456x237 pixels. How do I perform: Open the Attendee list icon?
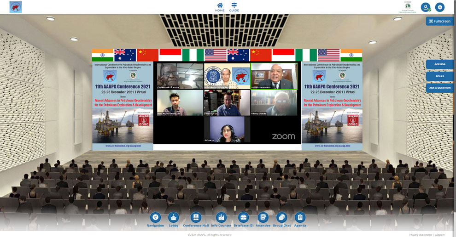click(263, 220)
